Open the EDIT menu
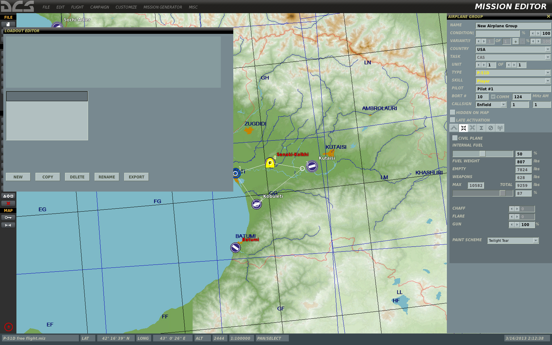Screen dimensions: 552x345 pyautogui.click(x=60, y=7)
